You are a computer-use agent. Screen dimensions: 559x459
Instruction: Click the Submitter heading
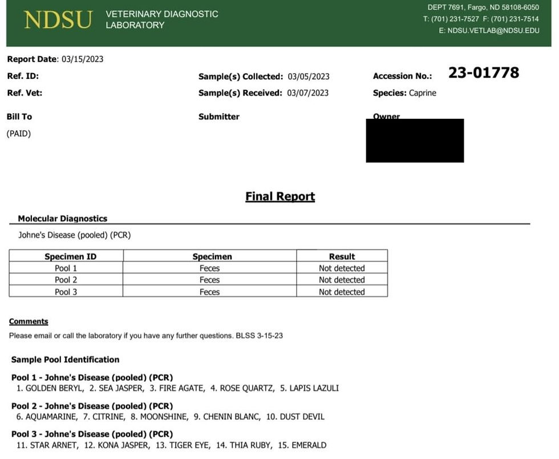click(219, 116)
